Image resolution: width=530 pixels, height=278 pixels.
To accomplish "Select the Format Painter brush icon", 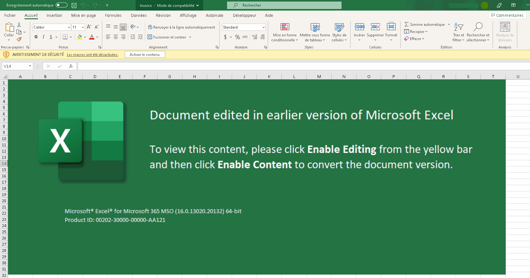I will [x=19, y=39].
